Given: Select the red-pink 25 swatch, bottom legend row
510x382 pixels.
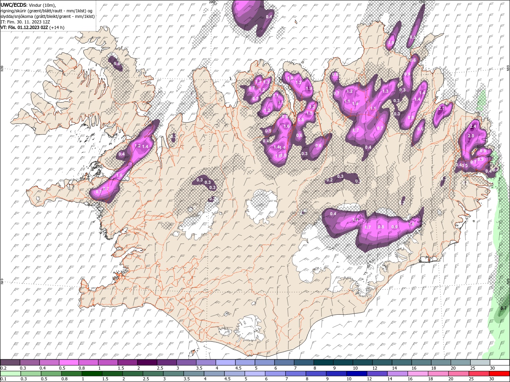Looking at the screenshot, I should pos(479,374).
